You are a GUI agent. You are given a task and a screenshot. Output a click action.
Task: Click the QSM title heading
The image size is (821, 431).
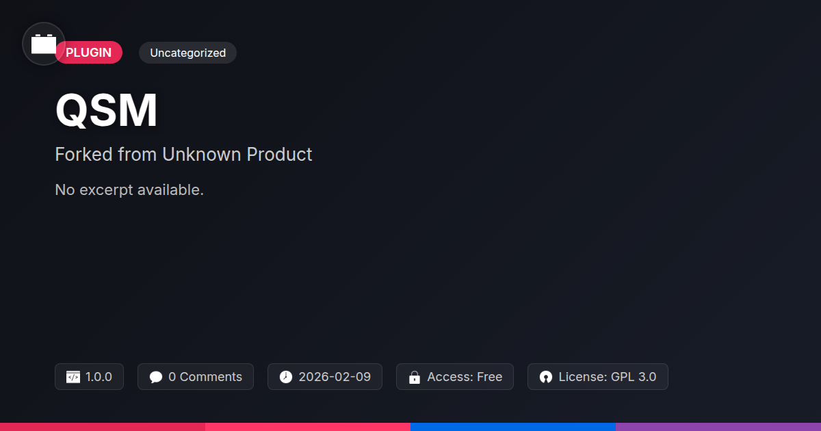click(107, 111)
